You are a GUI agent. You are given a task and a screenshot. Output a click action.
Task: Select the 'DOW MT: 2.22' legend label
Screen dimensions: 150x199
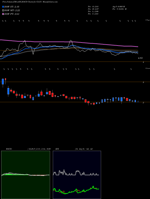pos(12,11)
